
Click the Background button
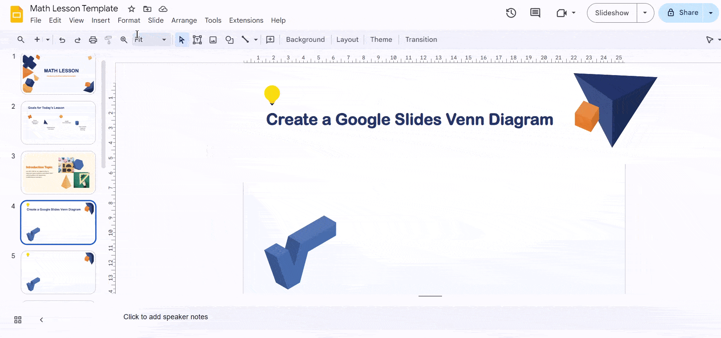tap(305, 40)
